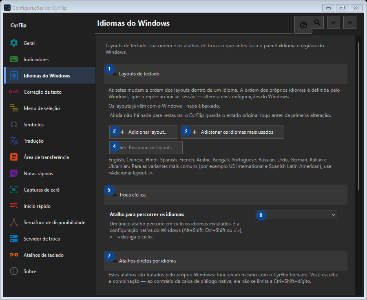
Task: Click the content pane vertical scrollbar
Action: [359, 116]
